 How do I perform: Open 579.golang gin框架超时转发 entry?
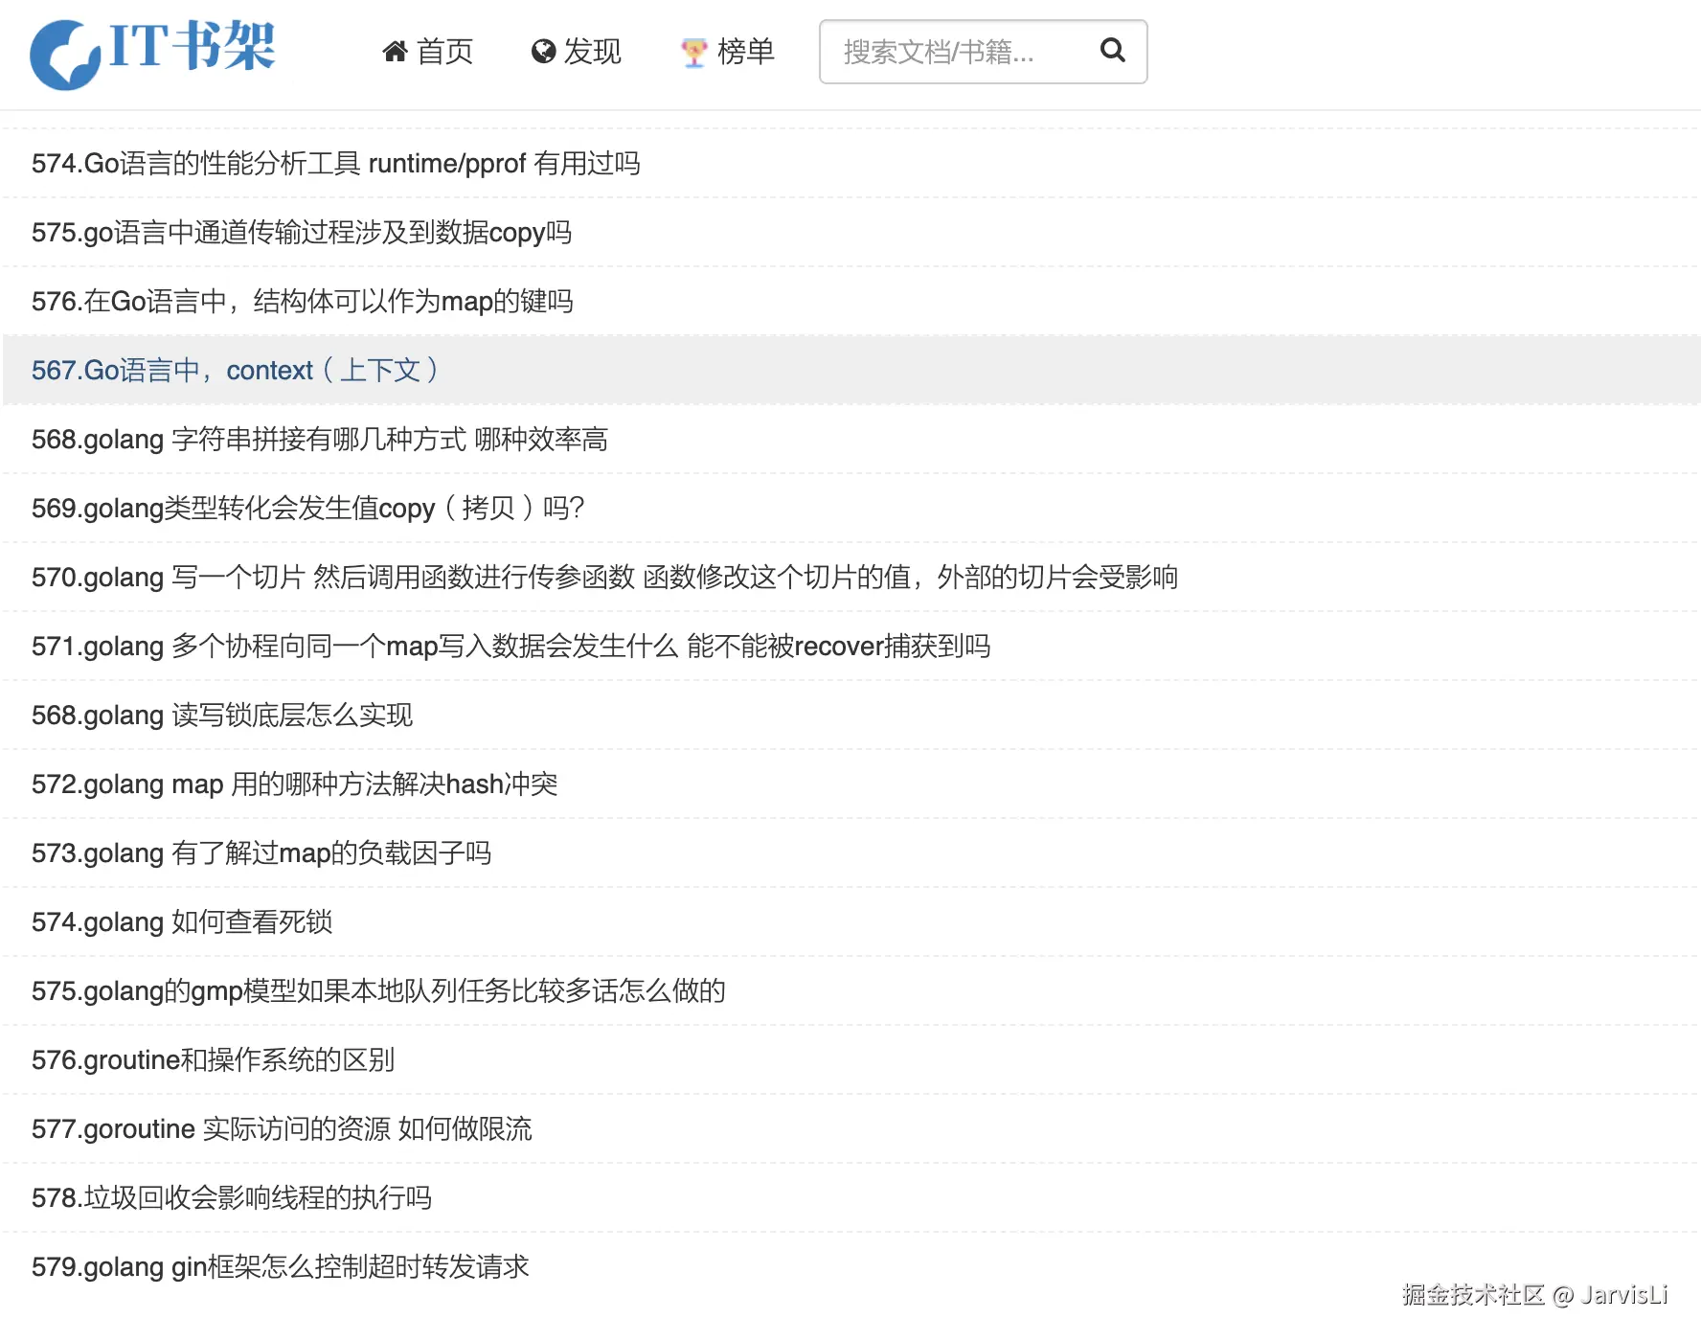[x=281, y=1267]
